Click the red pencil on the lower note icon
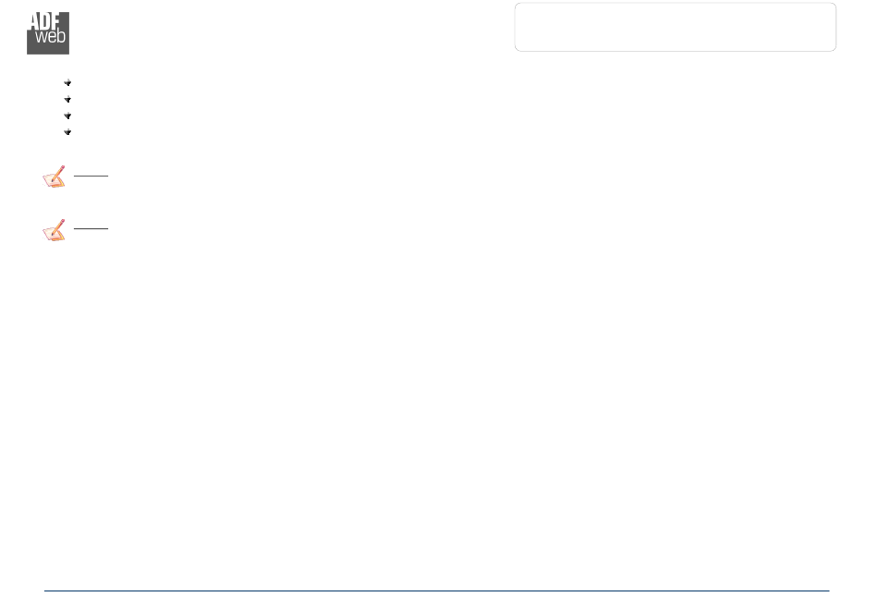878x609 pixels. [x=59, y=225]
